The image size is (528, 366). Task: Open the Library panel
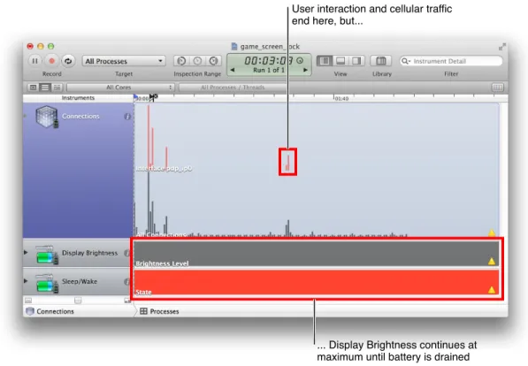click(x=381, y=61)
